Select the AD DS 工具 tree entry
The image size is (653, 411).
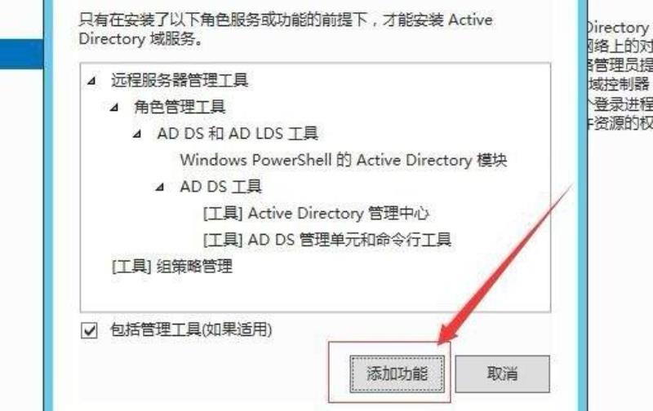(220, 187)
